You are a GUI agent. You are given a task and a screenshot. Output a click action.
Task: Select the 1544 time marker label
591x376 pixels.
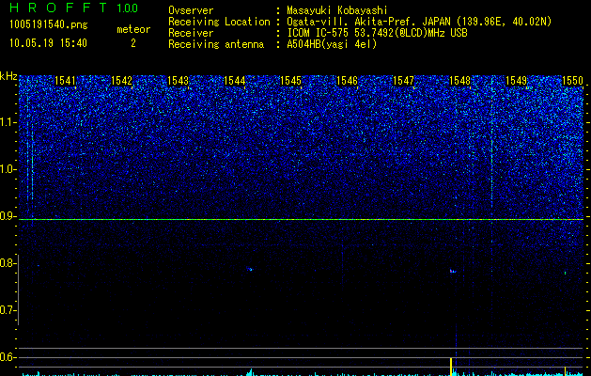[x=235, y=81]
